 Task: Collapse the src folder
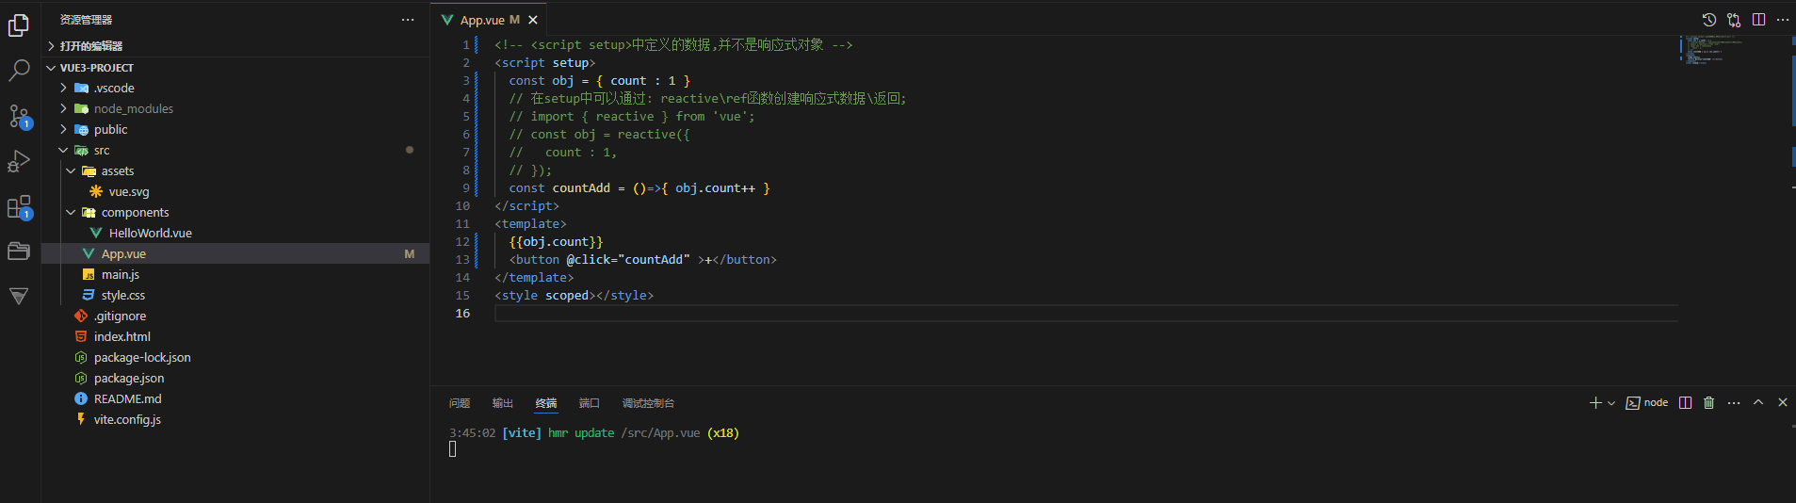(235, 151)
